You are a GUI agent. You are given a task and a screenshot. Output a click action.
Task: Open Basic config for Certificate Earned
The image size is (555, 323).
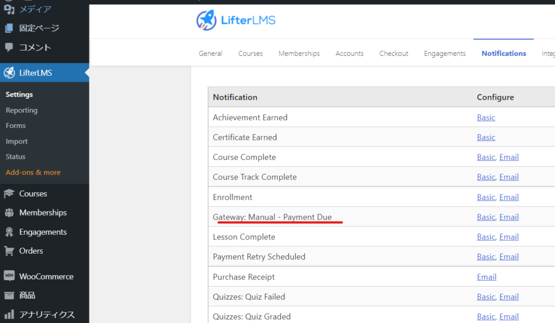click(x=486, y=137)
